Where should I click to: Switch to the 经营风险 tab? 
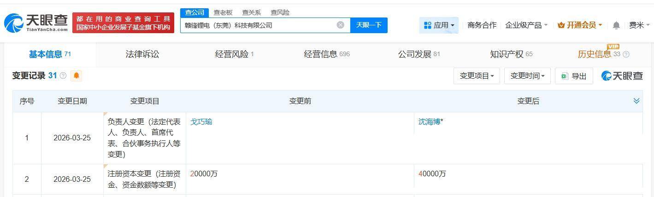click(234, 54)
